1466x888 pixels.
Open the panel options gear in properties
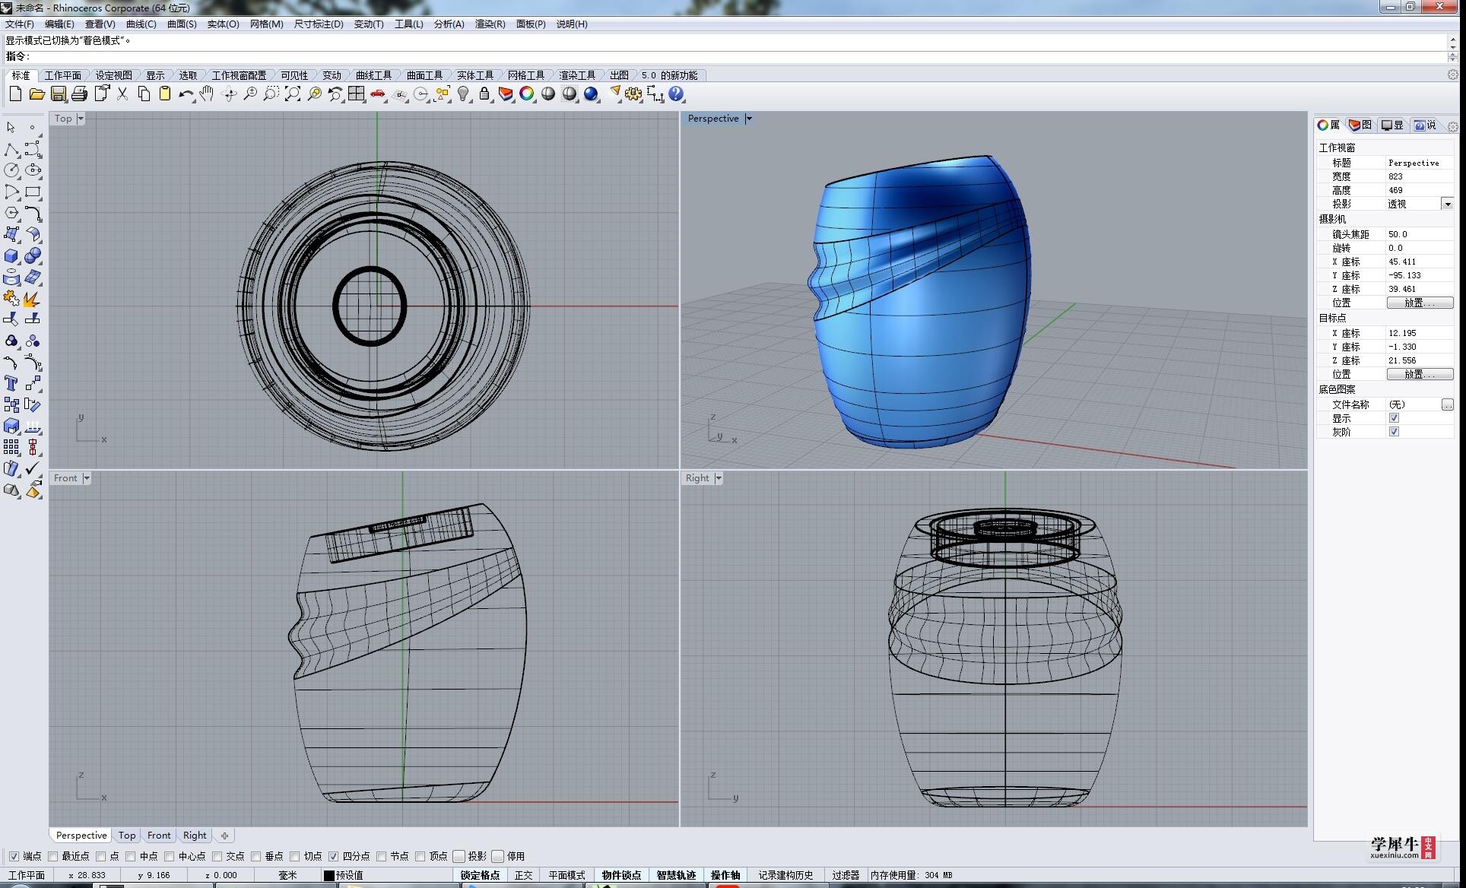[1453, 125]
